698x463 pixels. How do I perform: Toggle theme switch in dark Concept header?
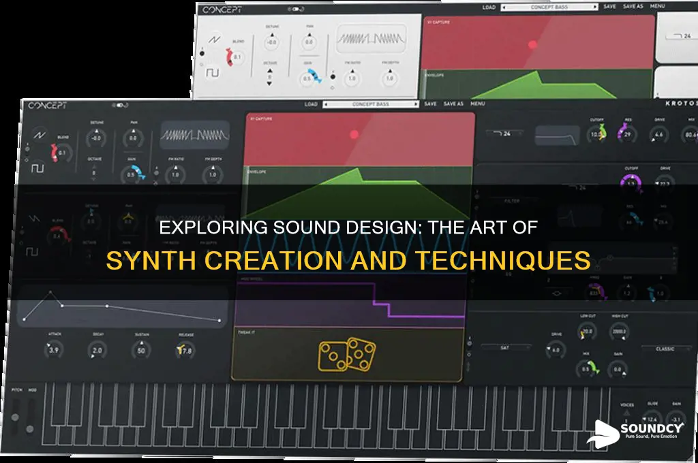click(120, 106)
